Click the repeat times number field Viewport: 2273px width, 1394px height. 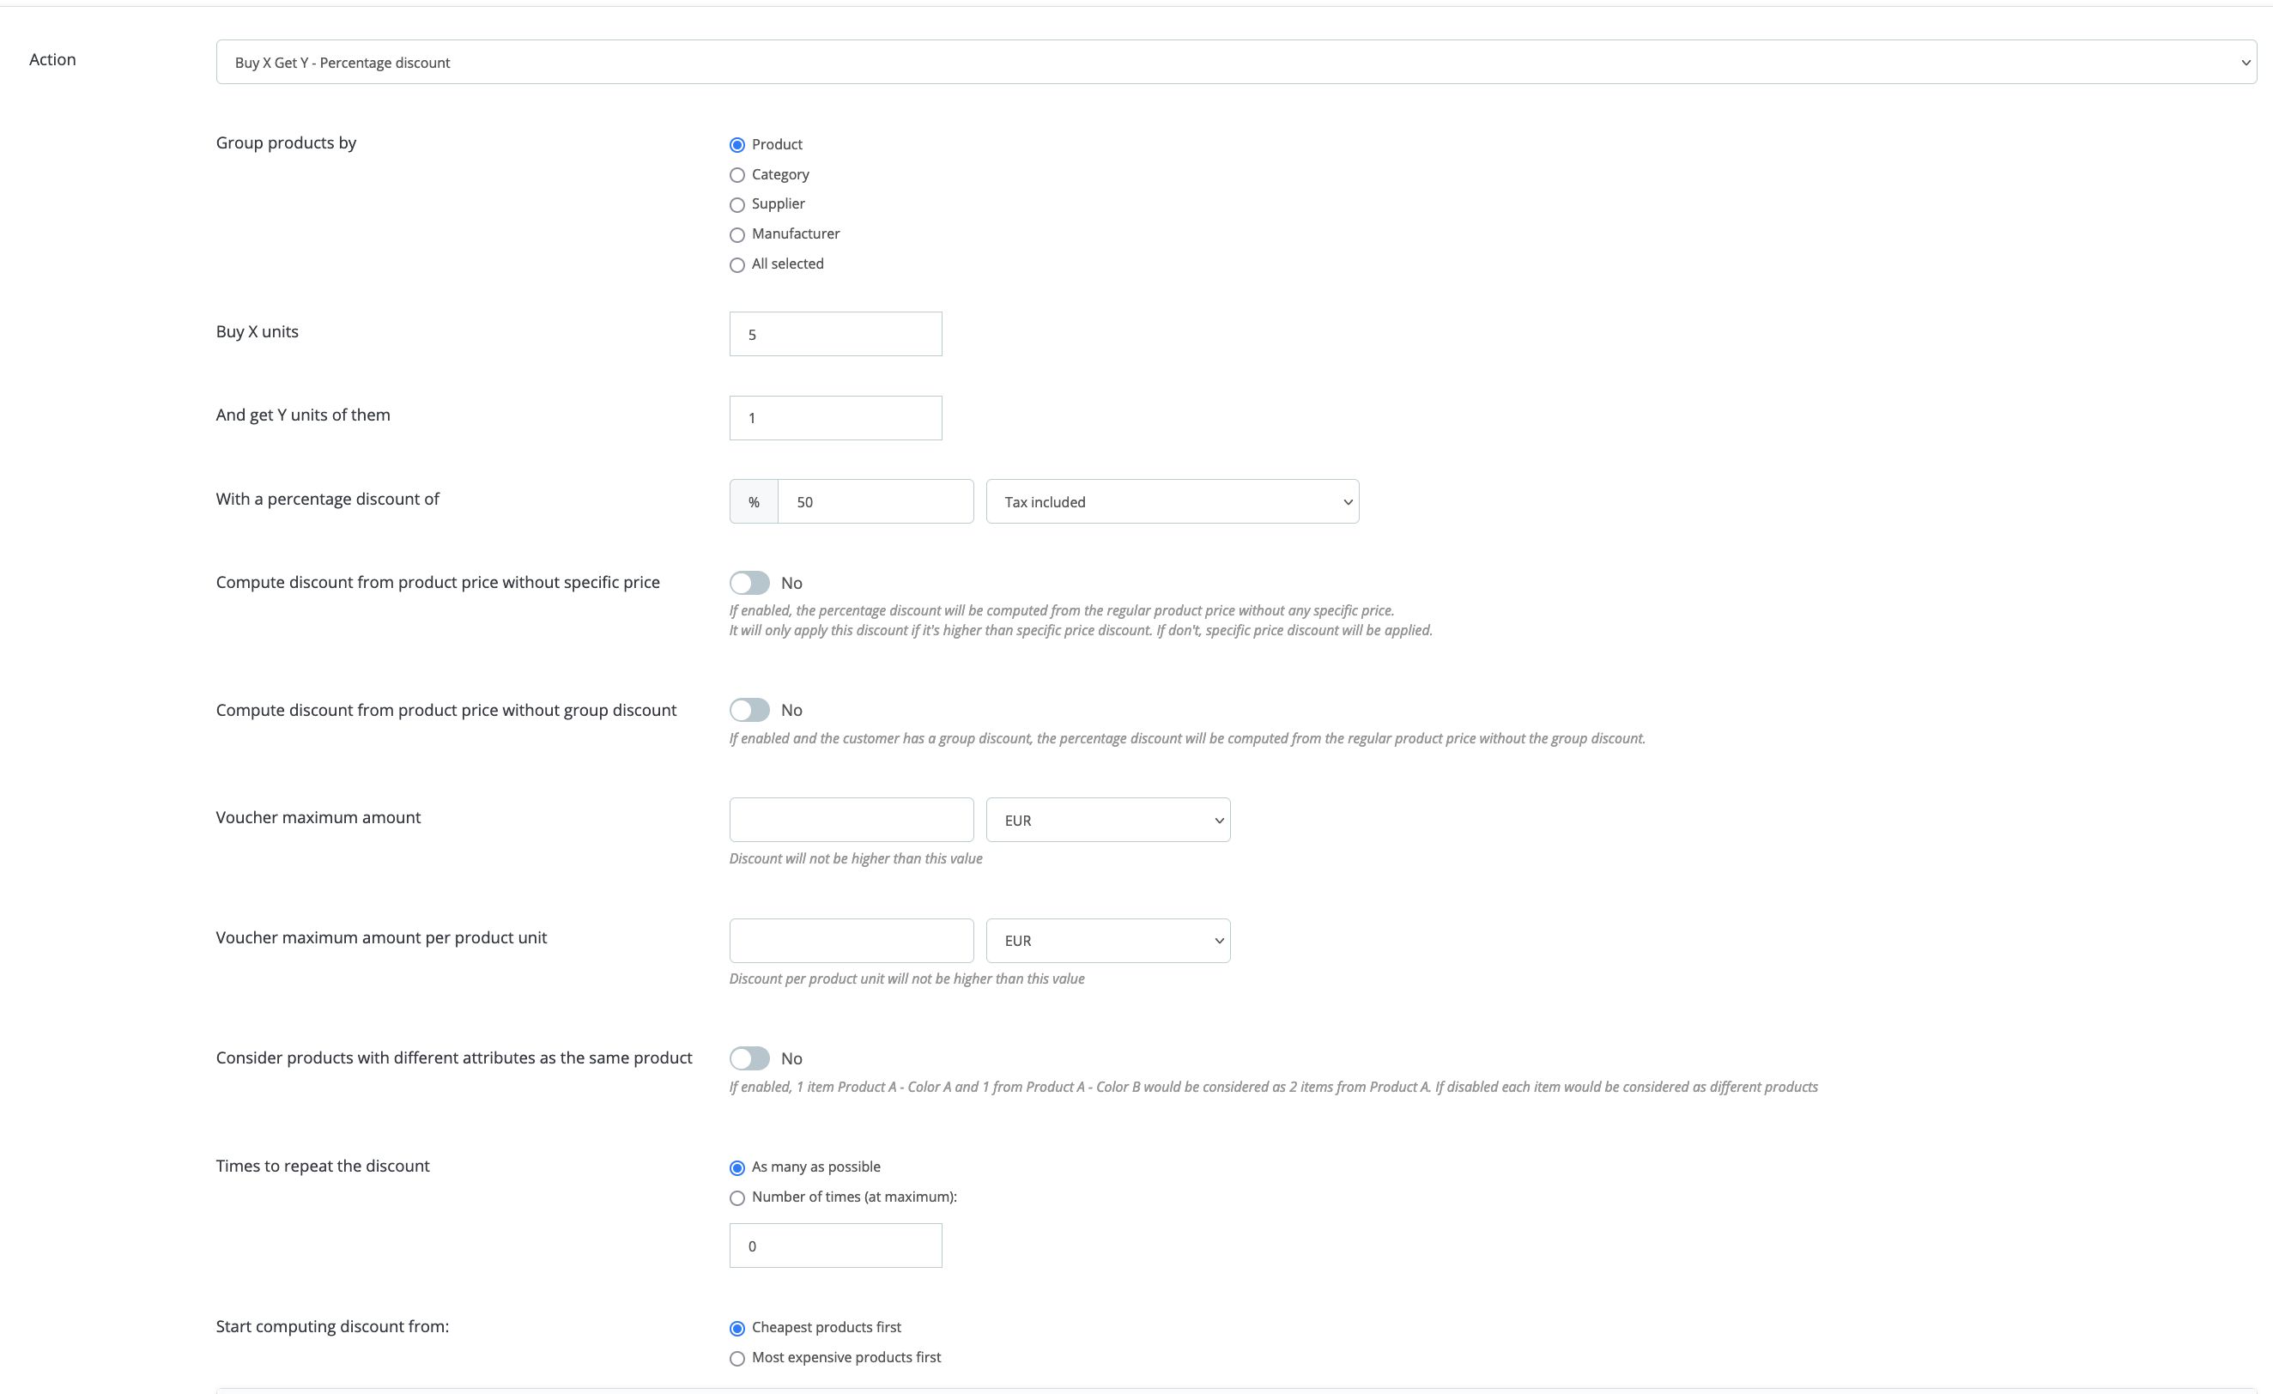click(835, 1246)
